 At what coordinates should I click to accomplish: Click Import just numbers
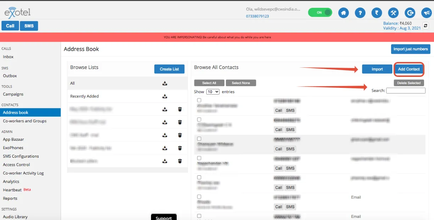coord(411,49)
